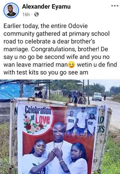Click the man in the banner's center
Viewport: 120px width, 174px height.
59,148
